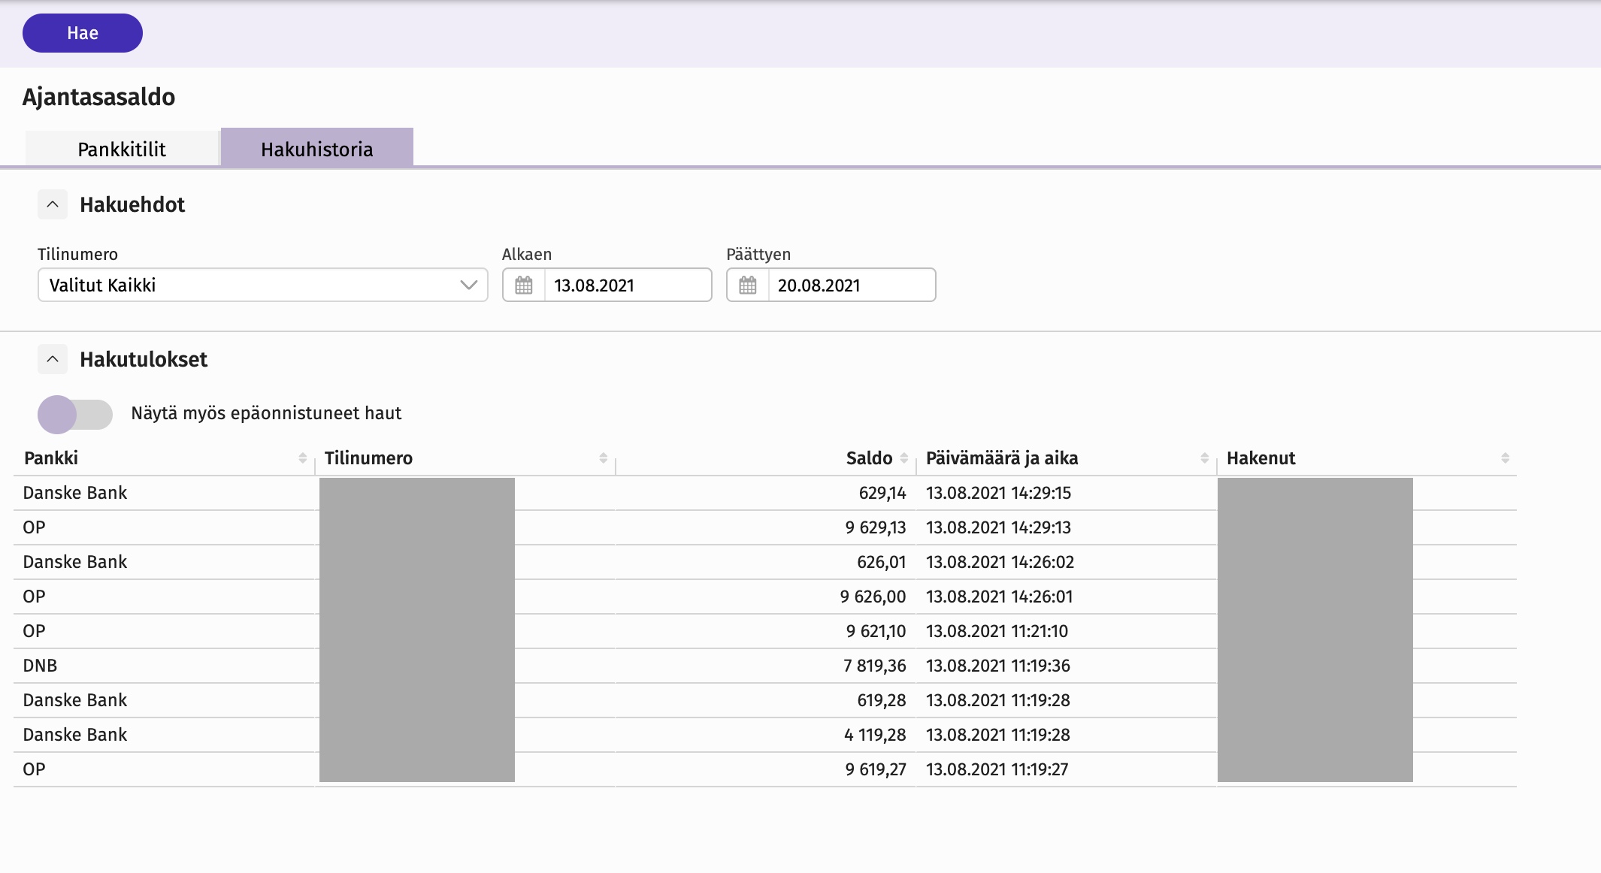Collapse the Hakuehdot section
Image resolution: width=1601 pixels, height=873 pixels.
coord(53,204)
